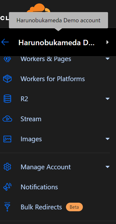Click the Bulk Redirects funnel icon
The image size is (116, 224).
click(7, 207)
